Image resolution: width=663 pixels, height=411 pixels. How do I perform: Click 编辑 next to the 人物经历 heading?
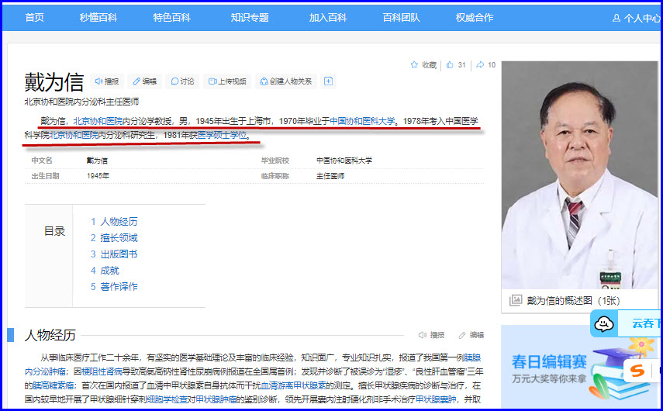click(471, 335)
